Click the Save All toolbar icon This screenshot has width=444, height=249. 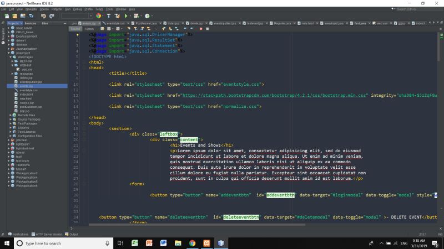pos(31,16)
